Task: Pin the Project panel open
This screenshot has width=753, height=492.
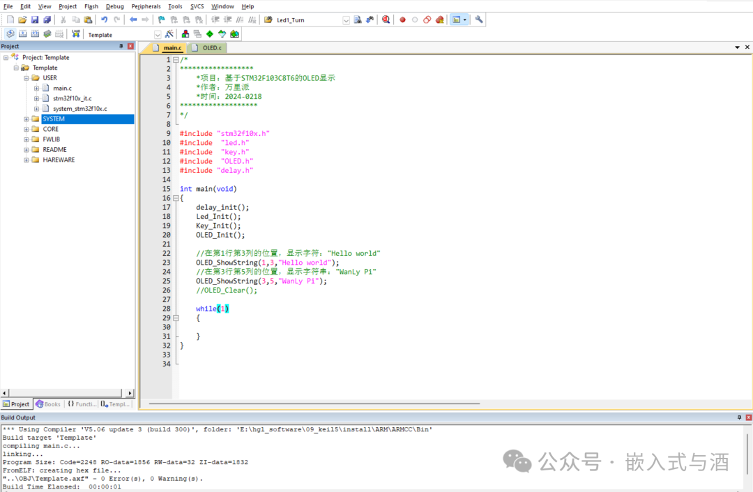Action: click(x=121, y=46)
